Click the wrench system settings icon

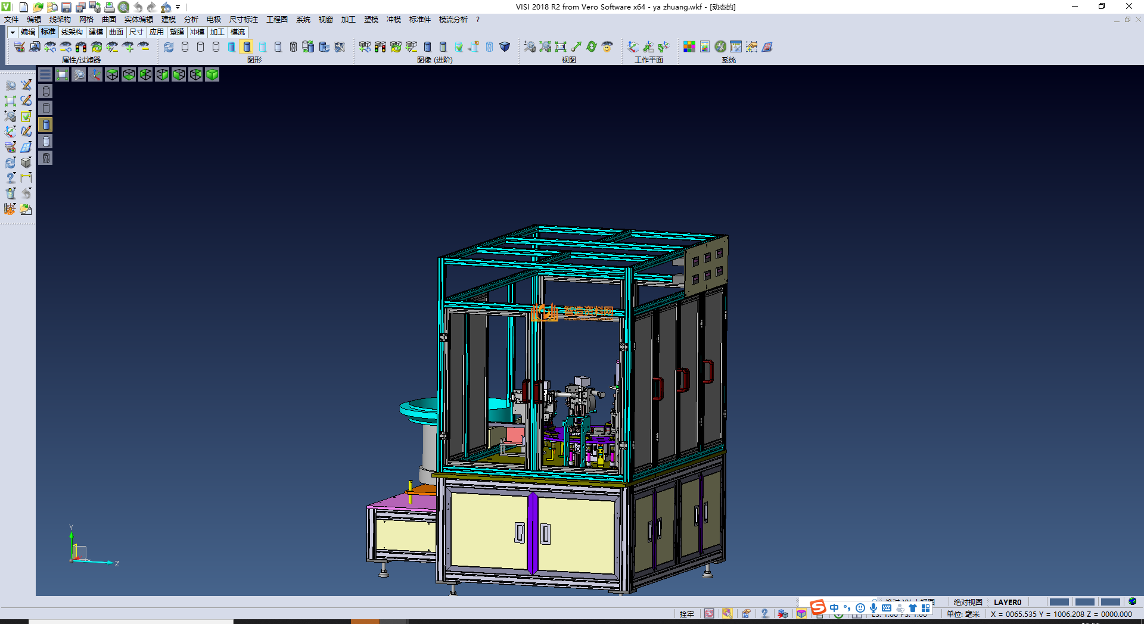720,47
